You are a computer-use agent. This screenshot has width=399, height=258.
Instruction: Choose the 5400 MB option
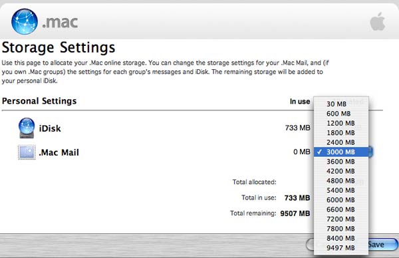click(341, 190)
